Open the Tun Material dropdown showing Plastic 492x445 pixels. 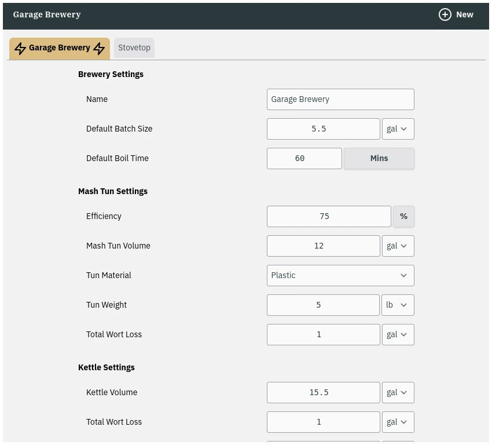click(x=340, y=275)
